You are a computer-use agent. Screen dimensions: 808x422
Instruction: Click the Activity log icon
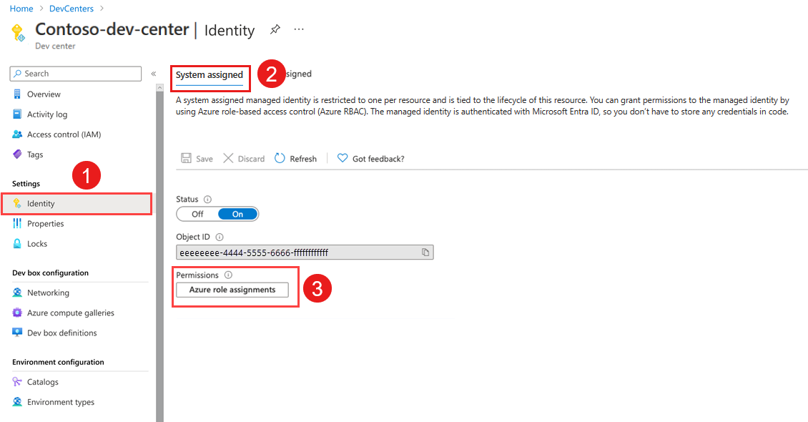pos(17,114)
